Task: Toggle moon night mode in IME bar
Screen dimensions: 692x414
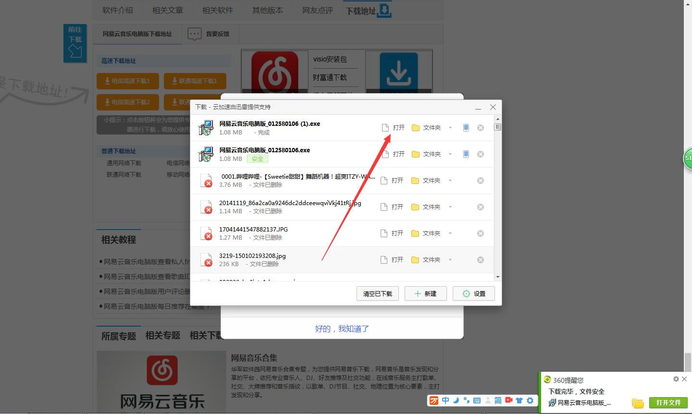Action: tap(456, 400)
